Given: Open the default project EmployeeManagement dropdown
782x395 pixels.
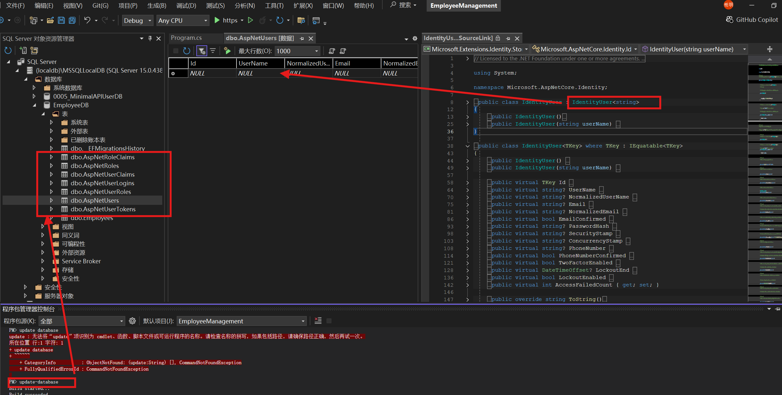Looking at the screenshot, I should (242, 321).
